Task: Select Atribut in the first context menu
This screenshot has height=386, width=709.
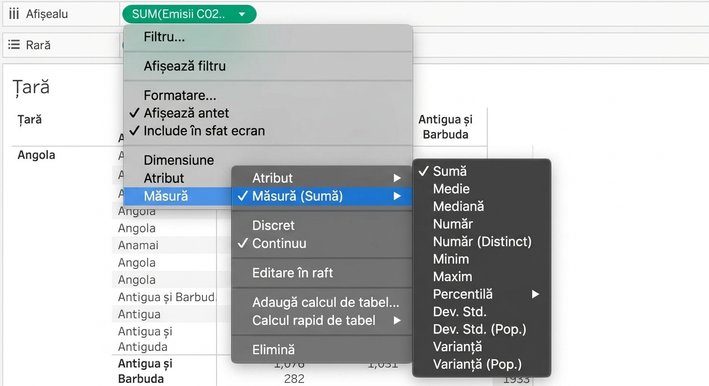Action: (x=178, y=178)
